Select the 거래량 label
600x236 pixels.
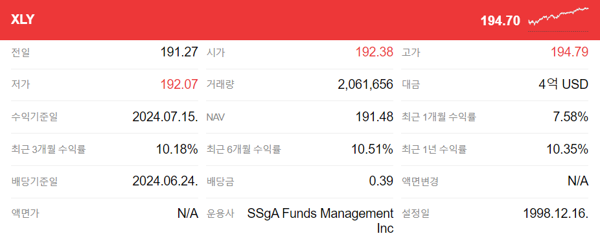tap(220, 84)
